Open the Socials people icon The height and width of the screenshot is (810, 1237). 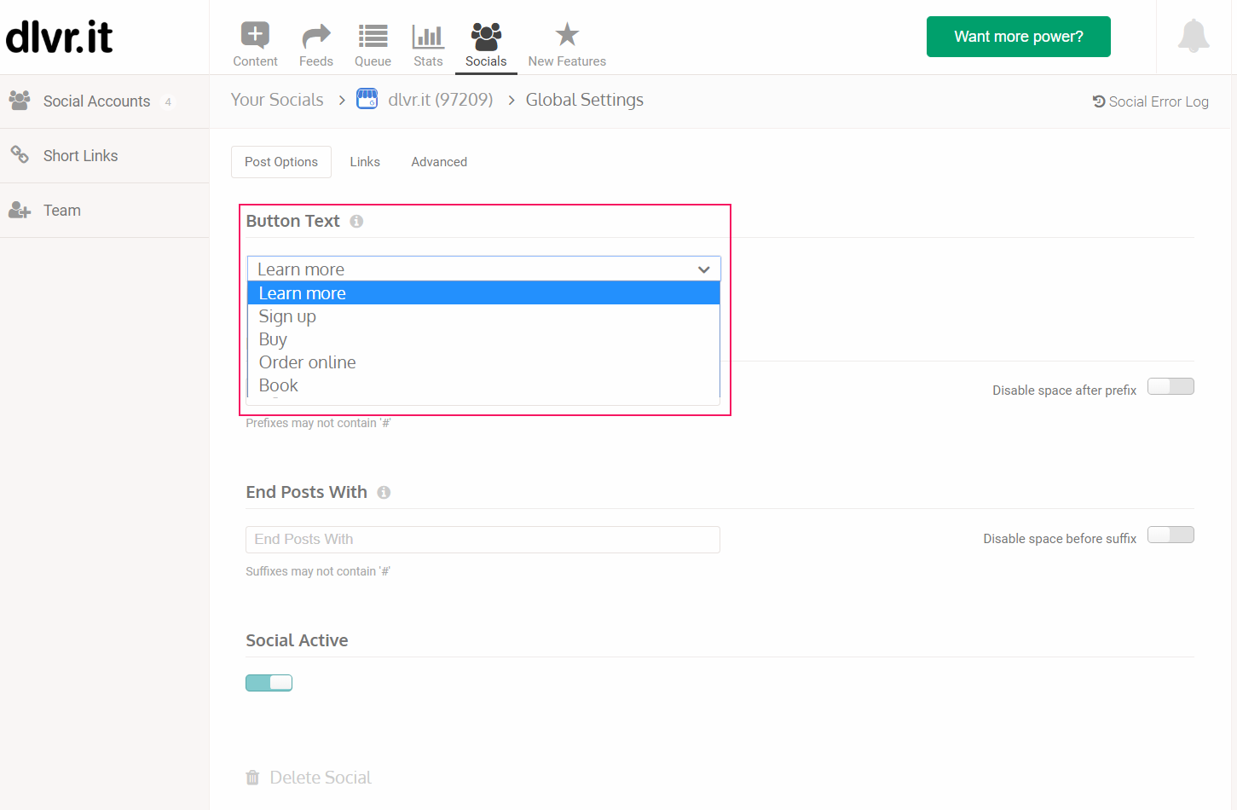[x=486, y=36]
